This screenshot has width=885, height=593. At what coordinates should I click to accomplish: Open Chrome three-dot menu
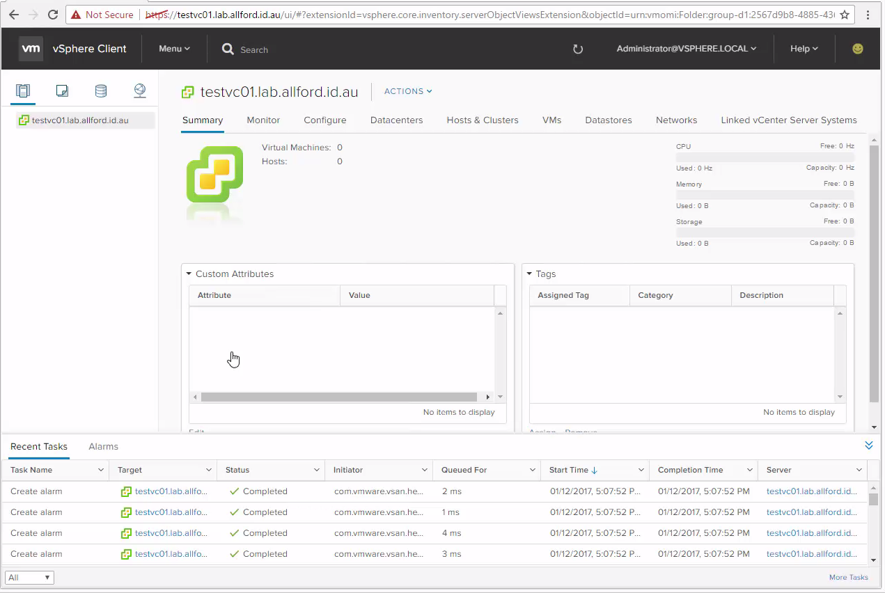pos(868,14)
